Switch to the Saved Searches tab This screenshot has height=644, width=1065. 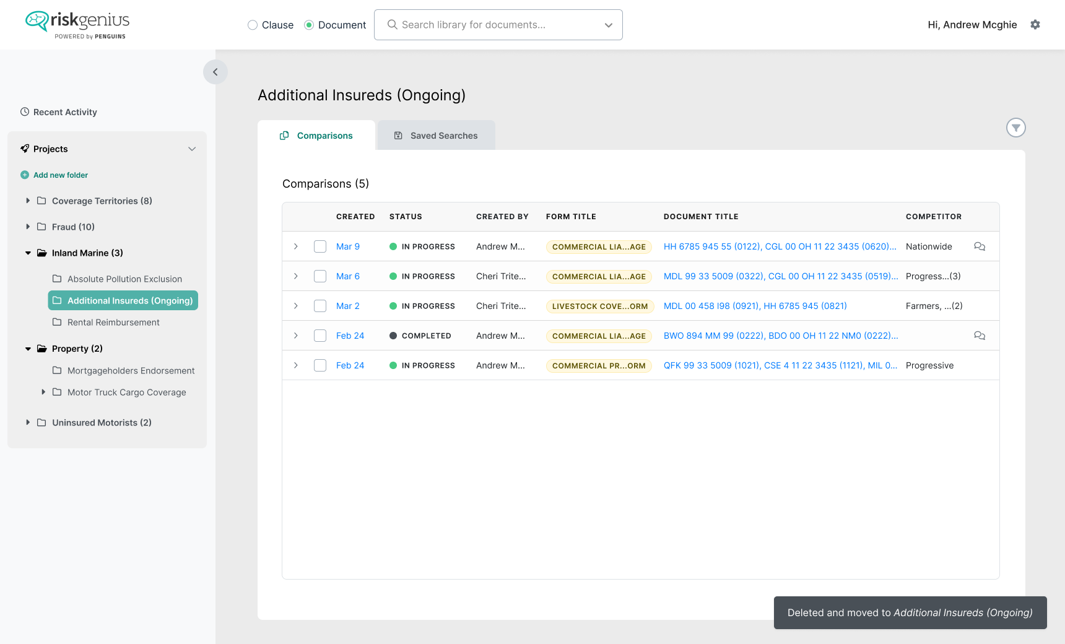[x=437, y=135]
